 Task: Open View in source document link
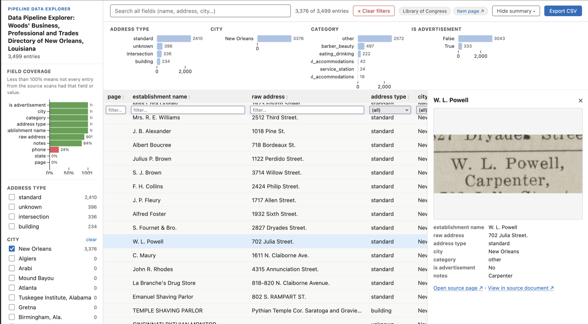click(x=521, y=288)
